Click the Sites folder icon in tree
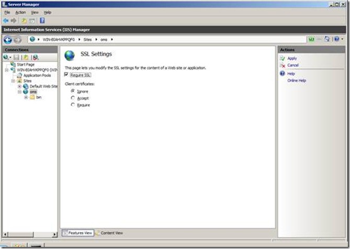Screen dimensions: 350x249 click(20, 81)
